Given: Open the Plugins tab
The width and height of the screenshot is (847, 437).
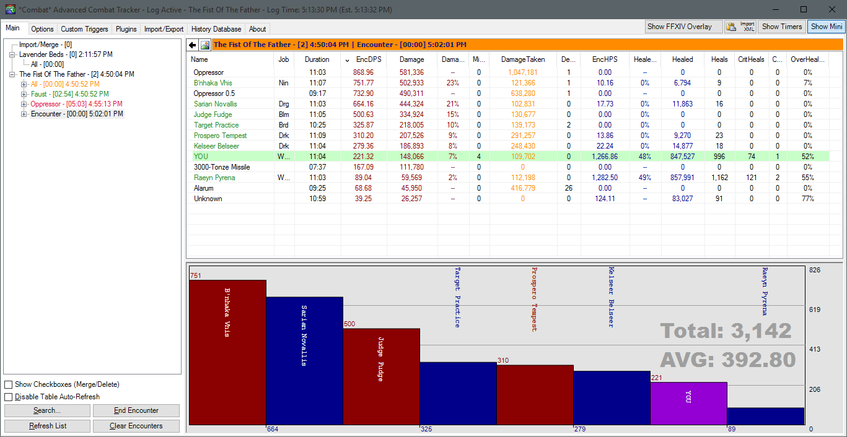Looking at the screenshot, I should (126, 29).
